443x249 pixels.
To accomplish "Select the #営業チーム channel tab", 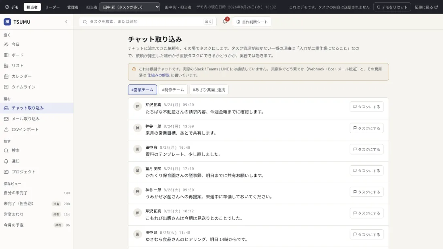I will click(143, 90).
